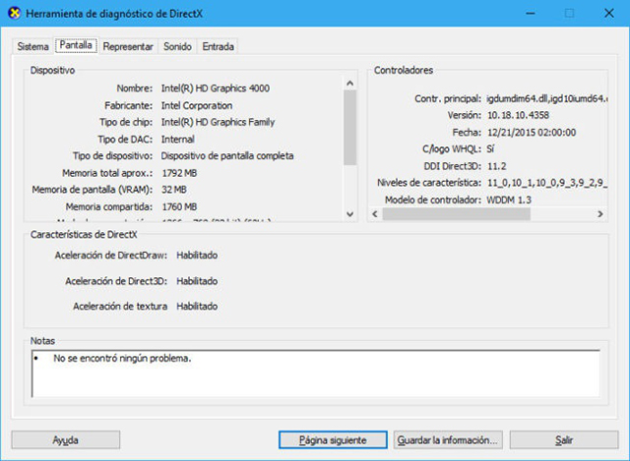Open the Entrada tab
The width and height of the screenshot is (630, 461).
pos(218,46)
